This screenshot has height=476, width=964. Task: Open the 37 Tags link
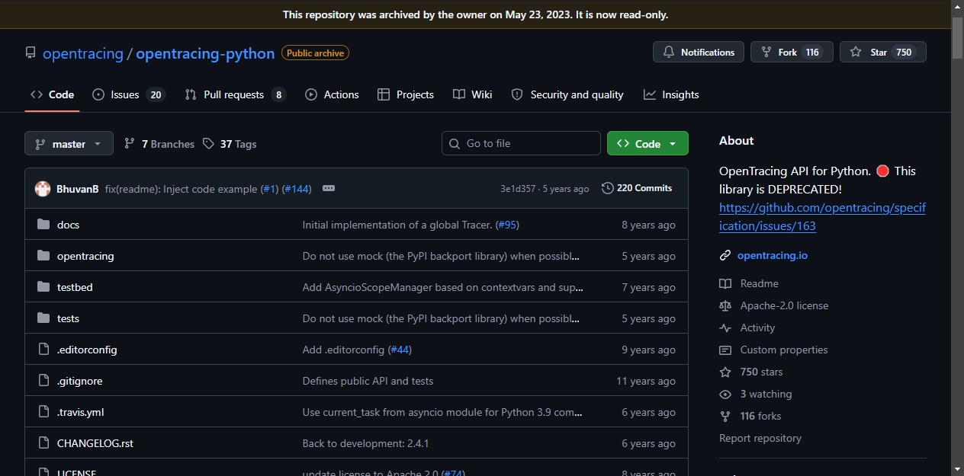tap(230, 144)
